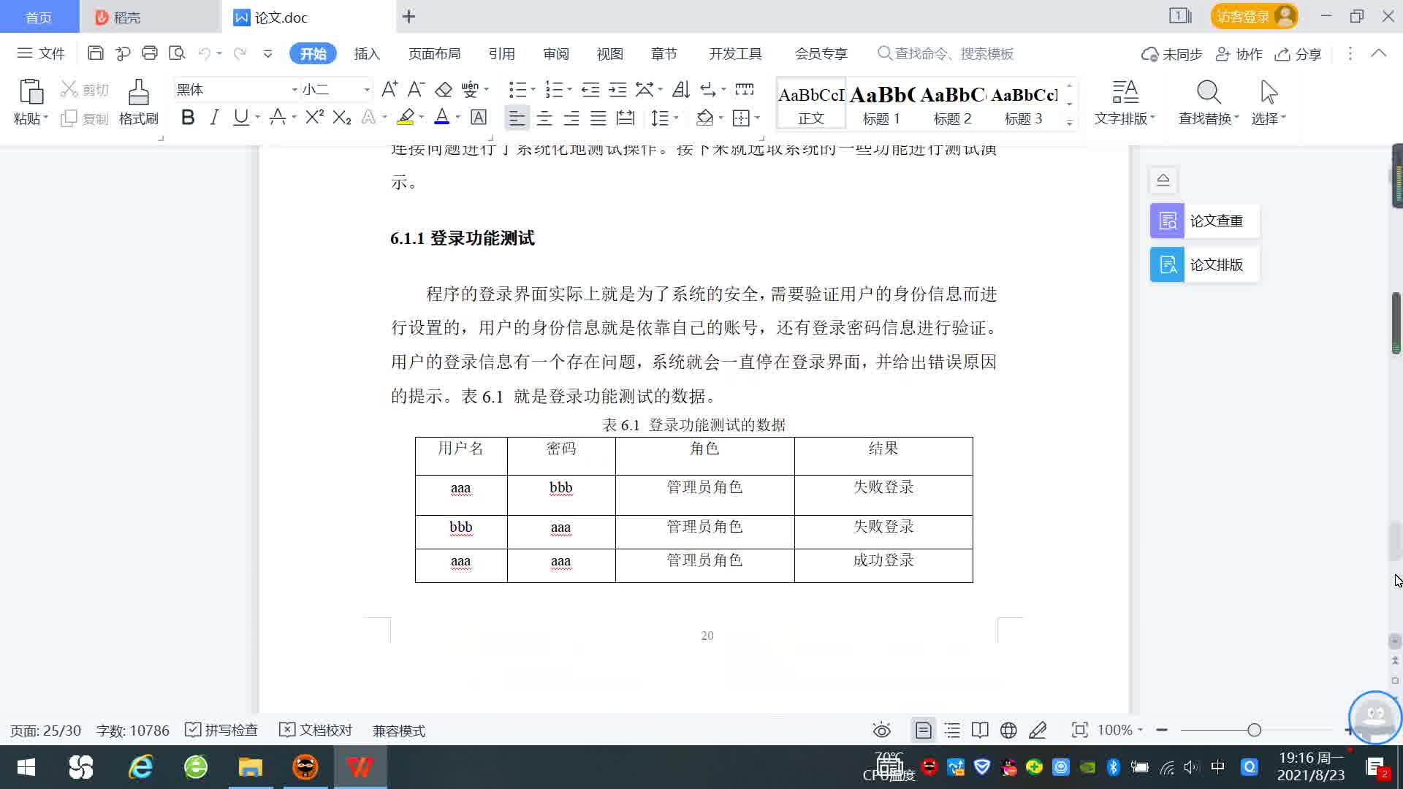Open Print Preview icon
Viewport: 1403px width, 789px height.
pos(177,53)
